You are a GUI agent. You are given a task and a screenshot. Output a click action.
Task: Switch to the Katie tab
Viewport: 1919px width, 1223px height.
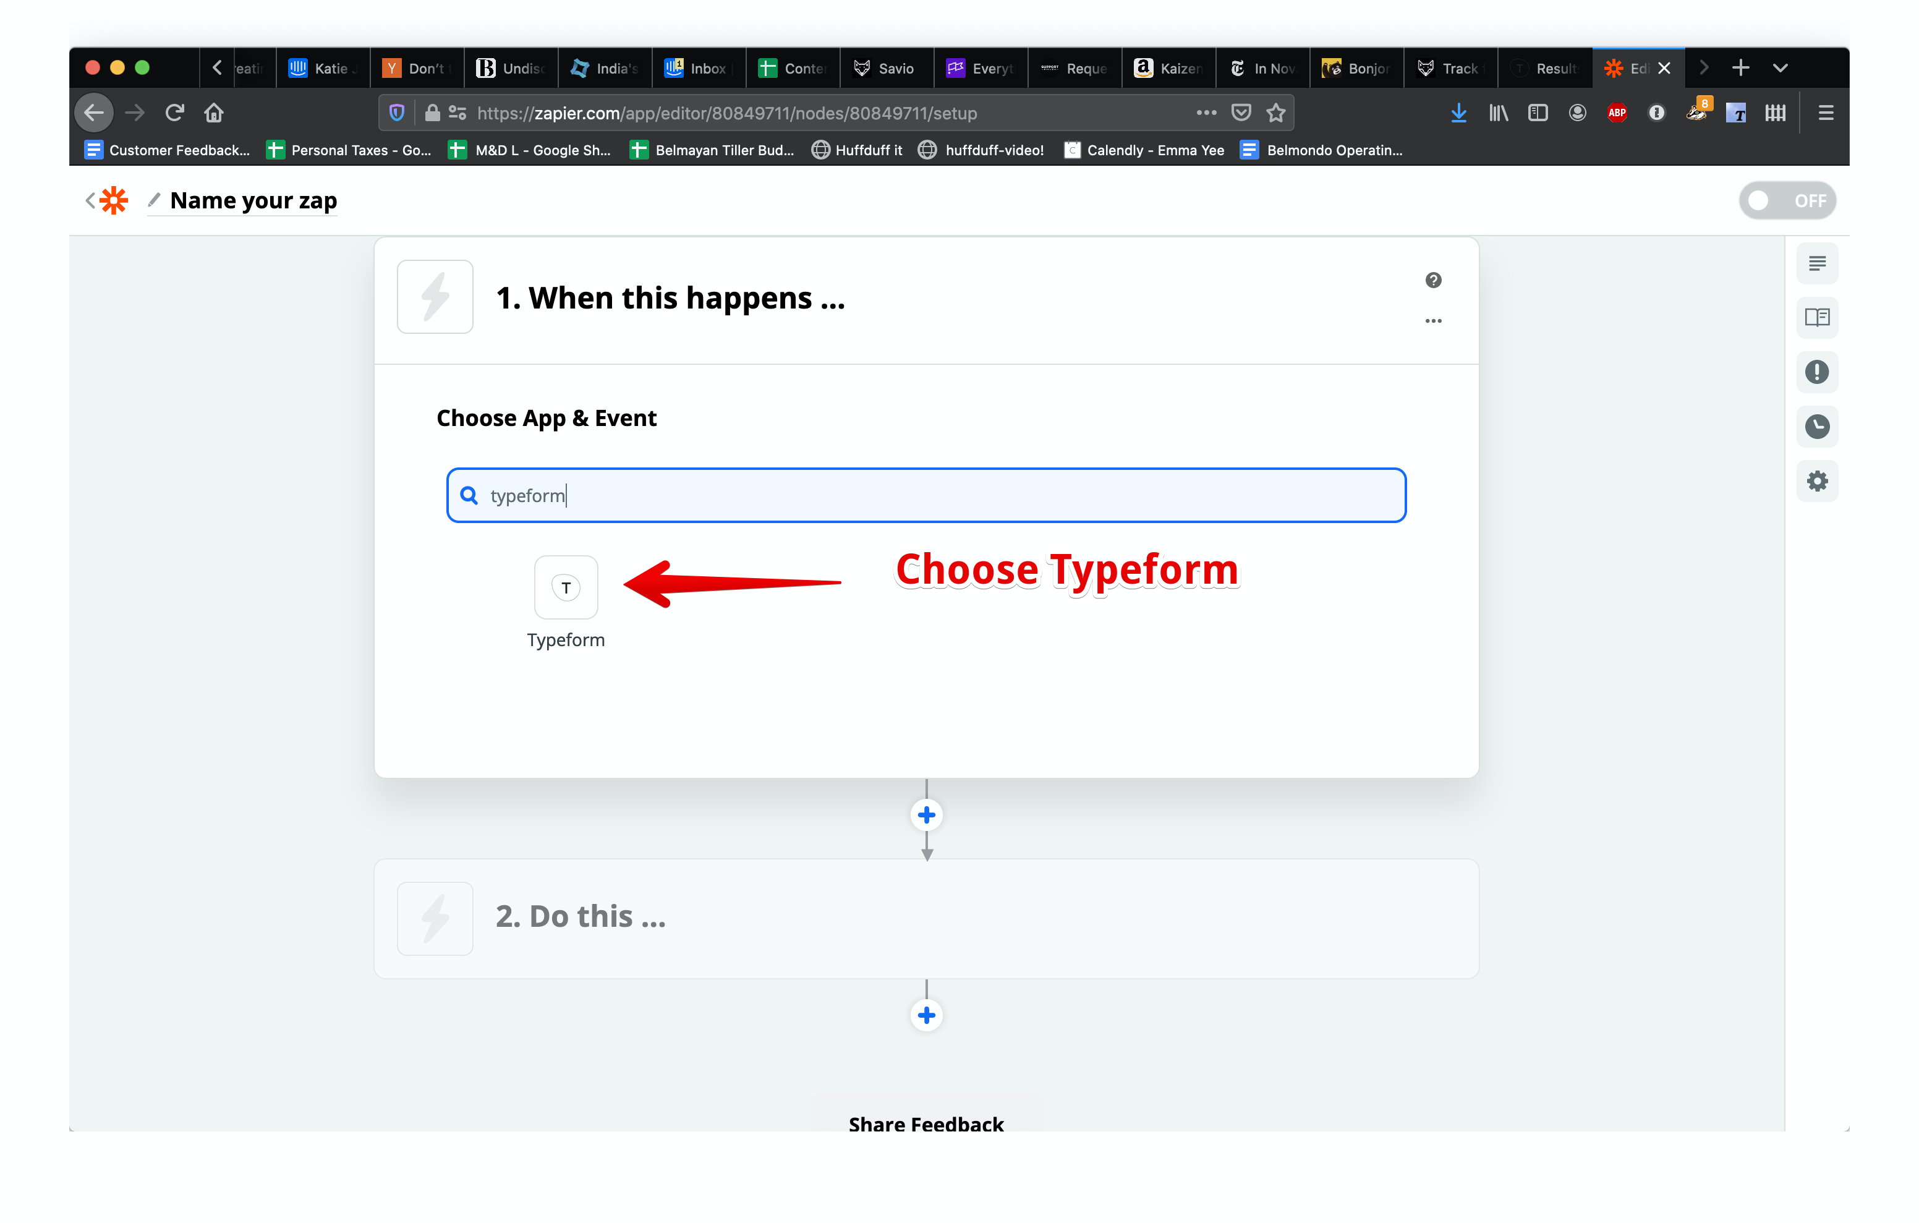pyautogui.click(x=323, y=68)
